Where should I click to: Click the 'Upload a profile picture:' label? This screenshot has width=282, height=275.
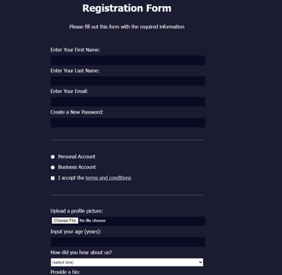[77, 211]
